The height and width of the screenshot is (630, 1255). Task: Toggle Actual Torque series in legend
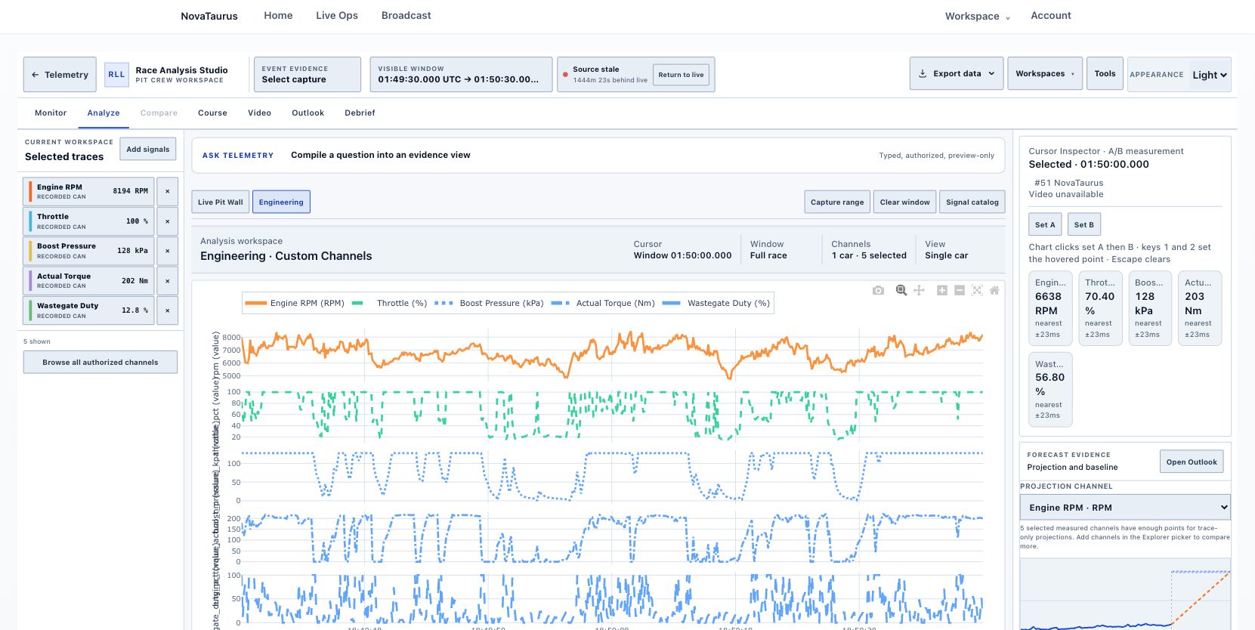pyautogui.click(x=603, y=303)
